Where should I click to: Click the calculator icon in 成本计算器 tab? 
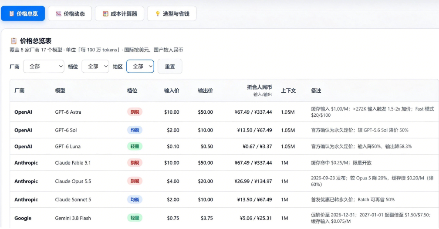pyautogui.click(x=105, y=14)
